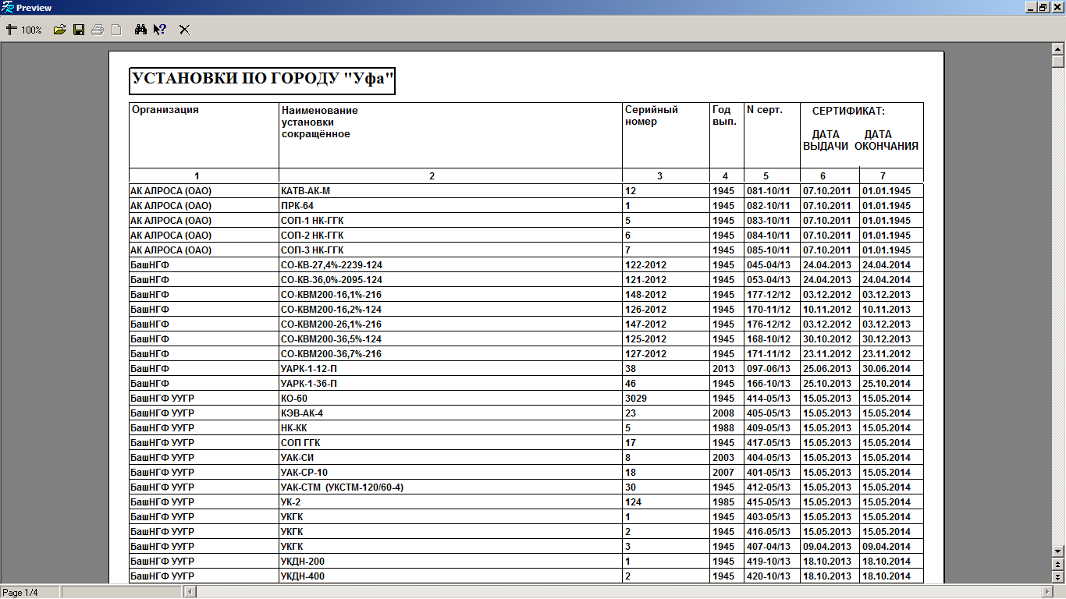This screenshot has width=1066, height=599.
Task: Click the horizontal scrollbar left arrow
Action: point(189,592)
